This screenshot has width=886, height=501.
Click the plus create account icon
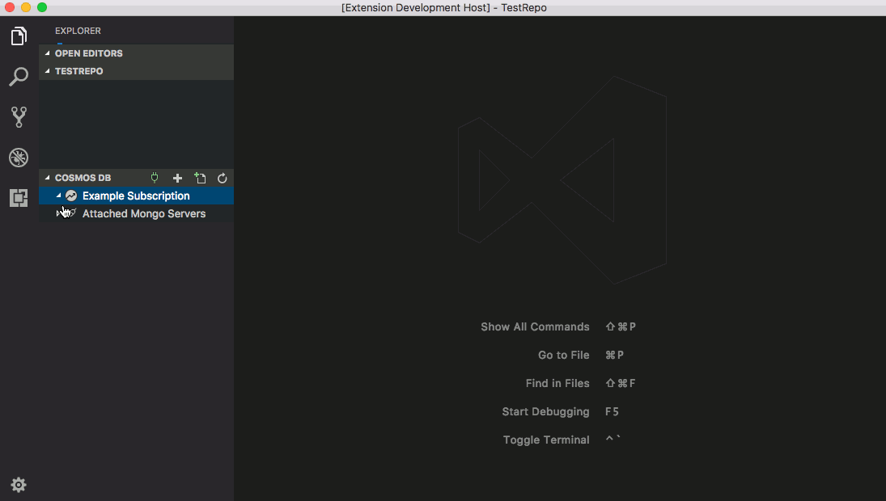[x=177, y=179]
